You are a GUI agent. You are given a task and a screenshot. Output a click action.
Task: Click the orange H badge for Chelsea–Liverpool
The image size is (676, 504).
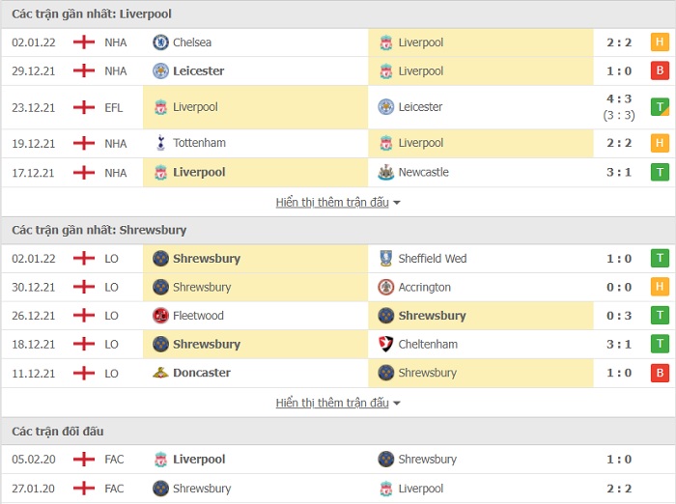(x=660, y=42)
